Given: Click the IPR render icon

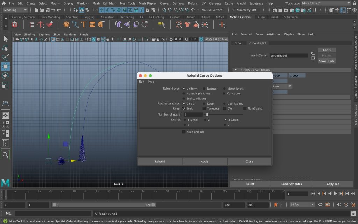Looking at the screenshot, I should (x=286, y=10).
